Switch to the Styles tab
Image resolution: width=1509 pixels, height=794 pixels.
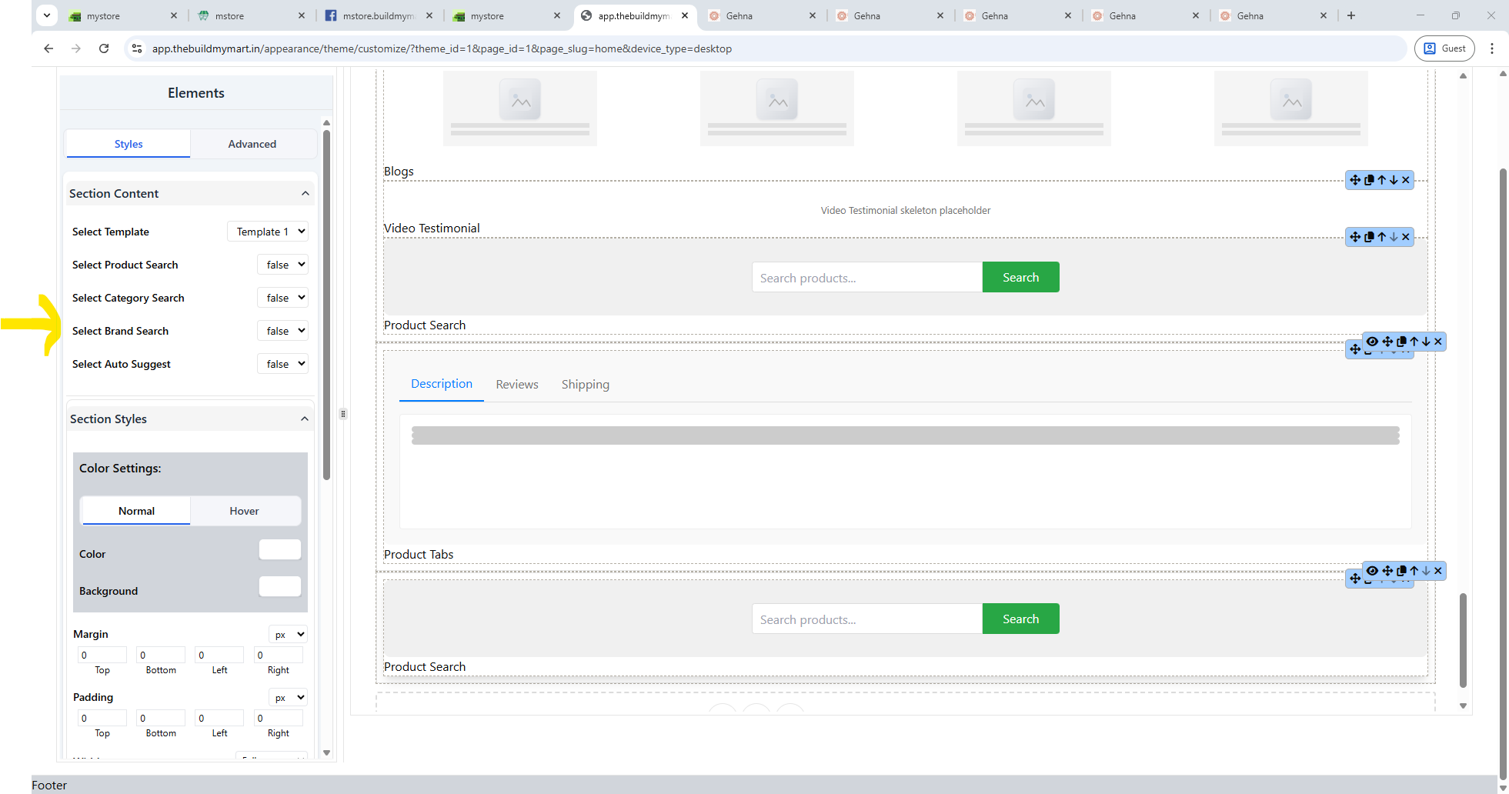(129, 144)
